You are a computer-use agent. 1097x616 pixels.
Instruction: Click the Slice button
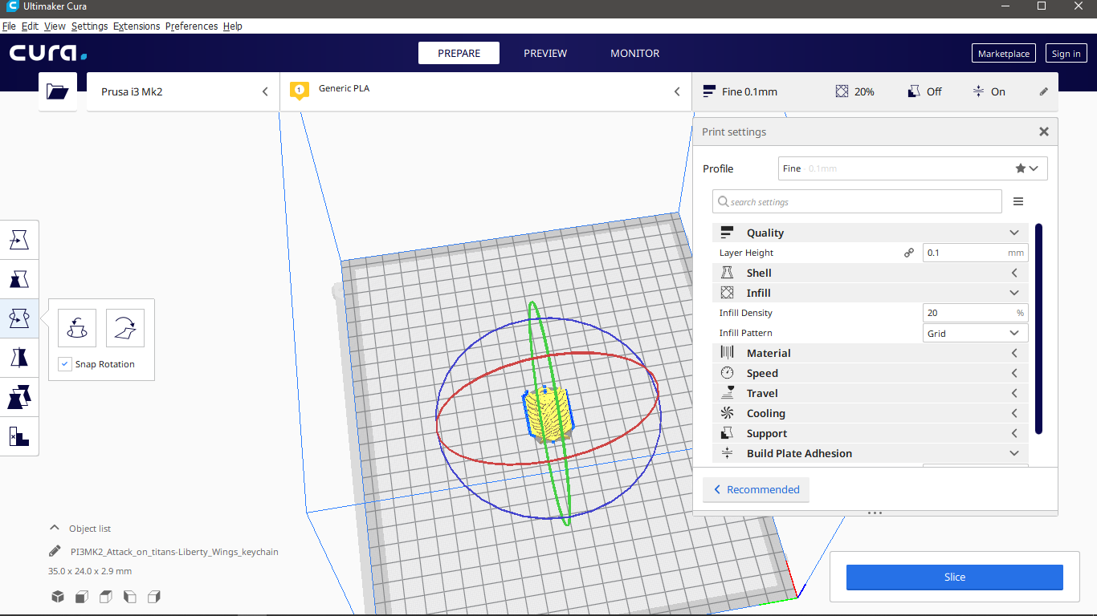[x=955, y=577]
